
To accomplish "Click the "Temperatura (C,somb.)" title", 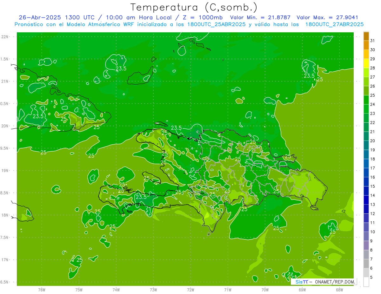I will coord(194,7).
